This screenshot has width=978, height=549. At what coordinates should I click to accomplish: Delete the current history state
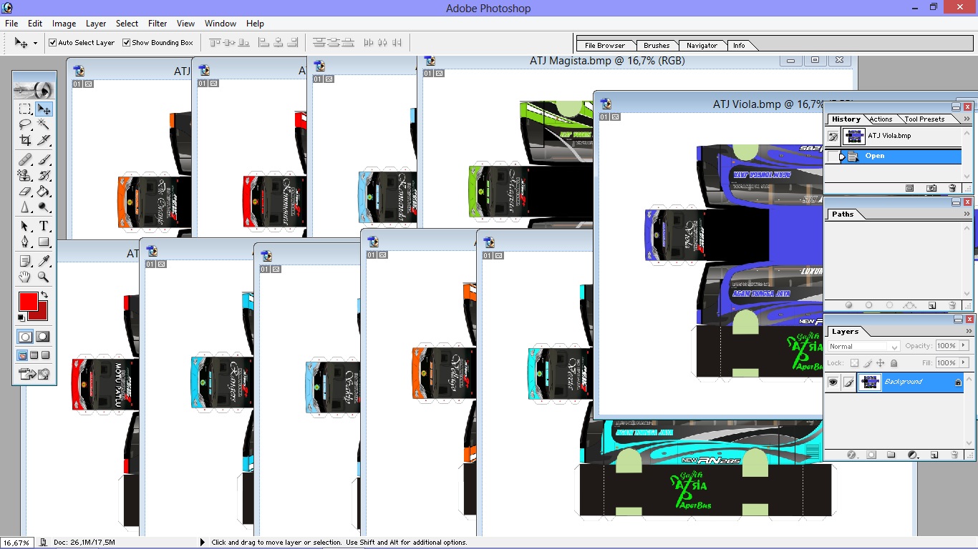pyautogui.click(x=952, y=188)
